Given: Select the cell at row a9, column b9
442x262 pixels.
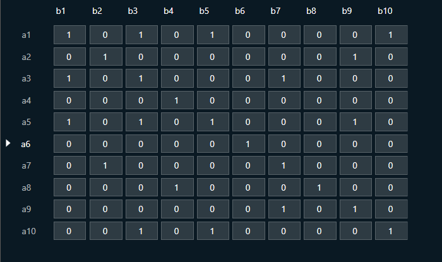Looking at the screenshot, I should click(355, 209).
